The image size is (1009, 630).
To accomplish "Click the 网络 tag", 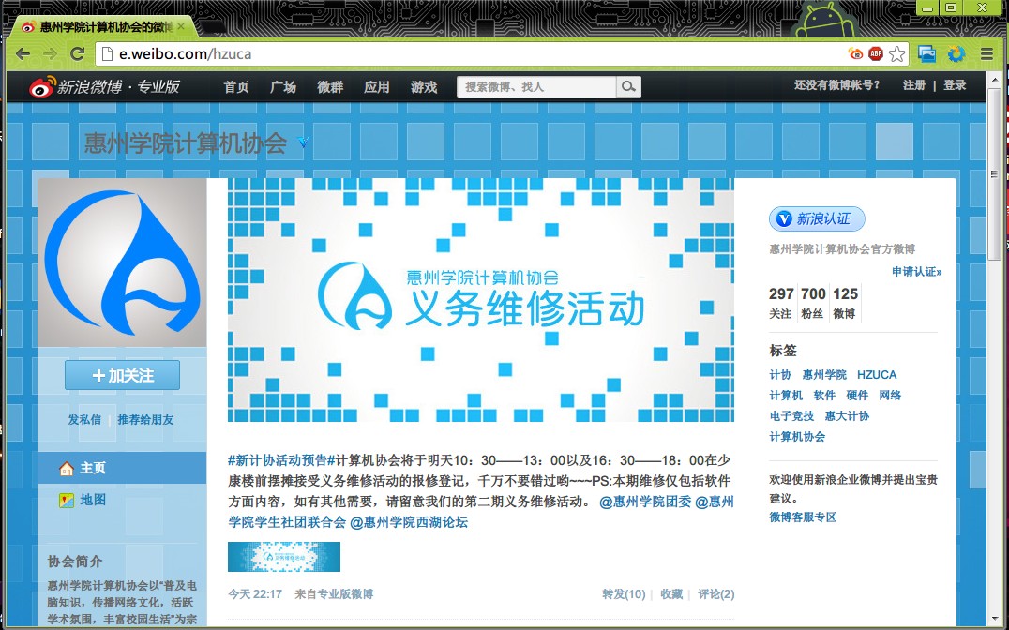I will [890, 395].
